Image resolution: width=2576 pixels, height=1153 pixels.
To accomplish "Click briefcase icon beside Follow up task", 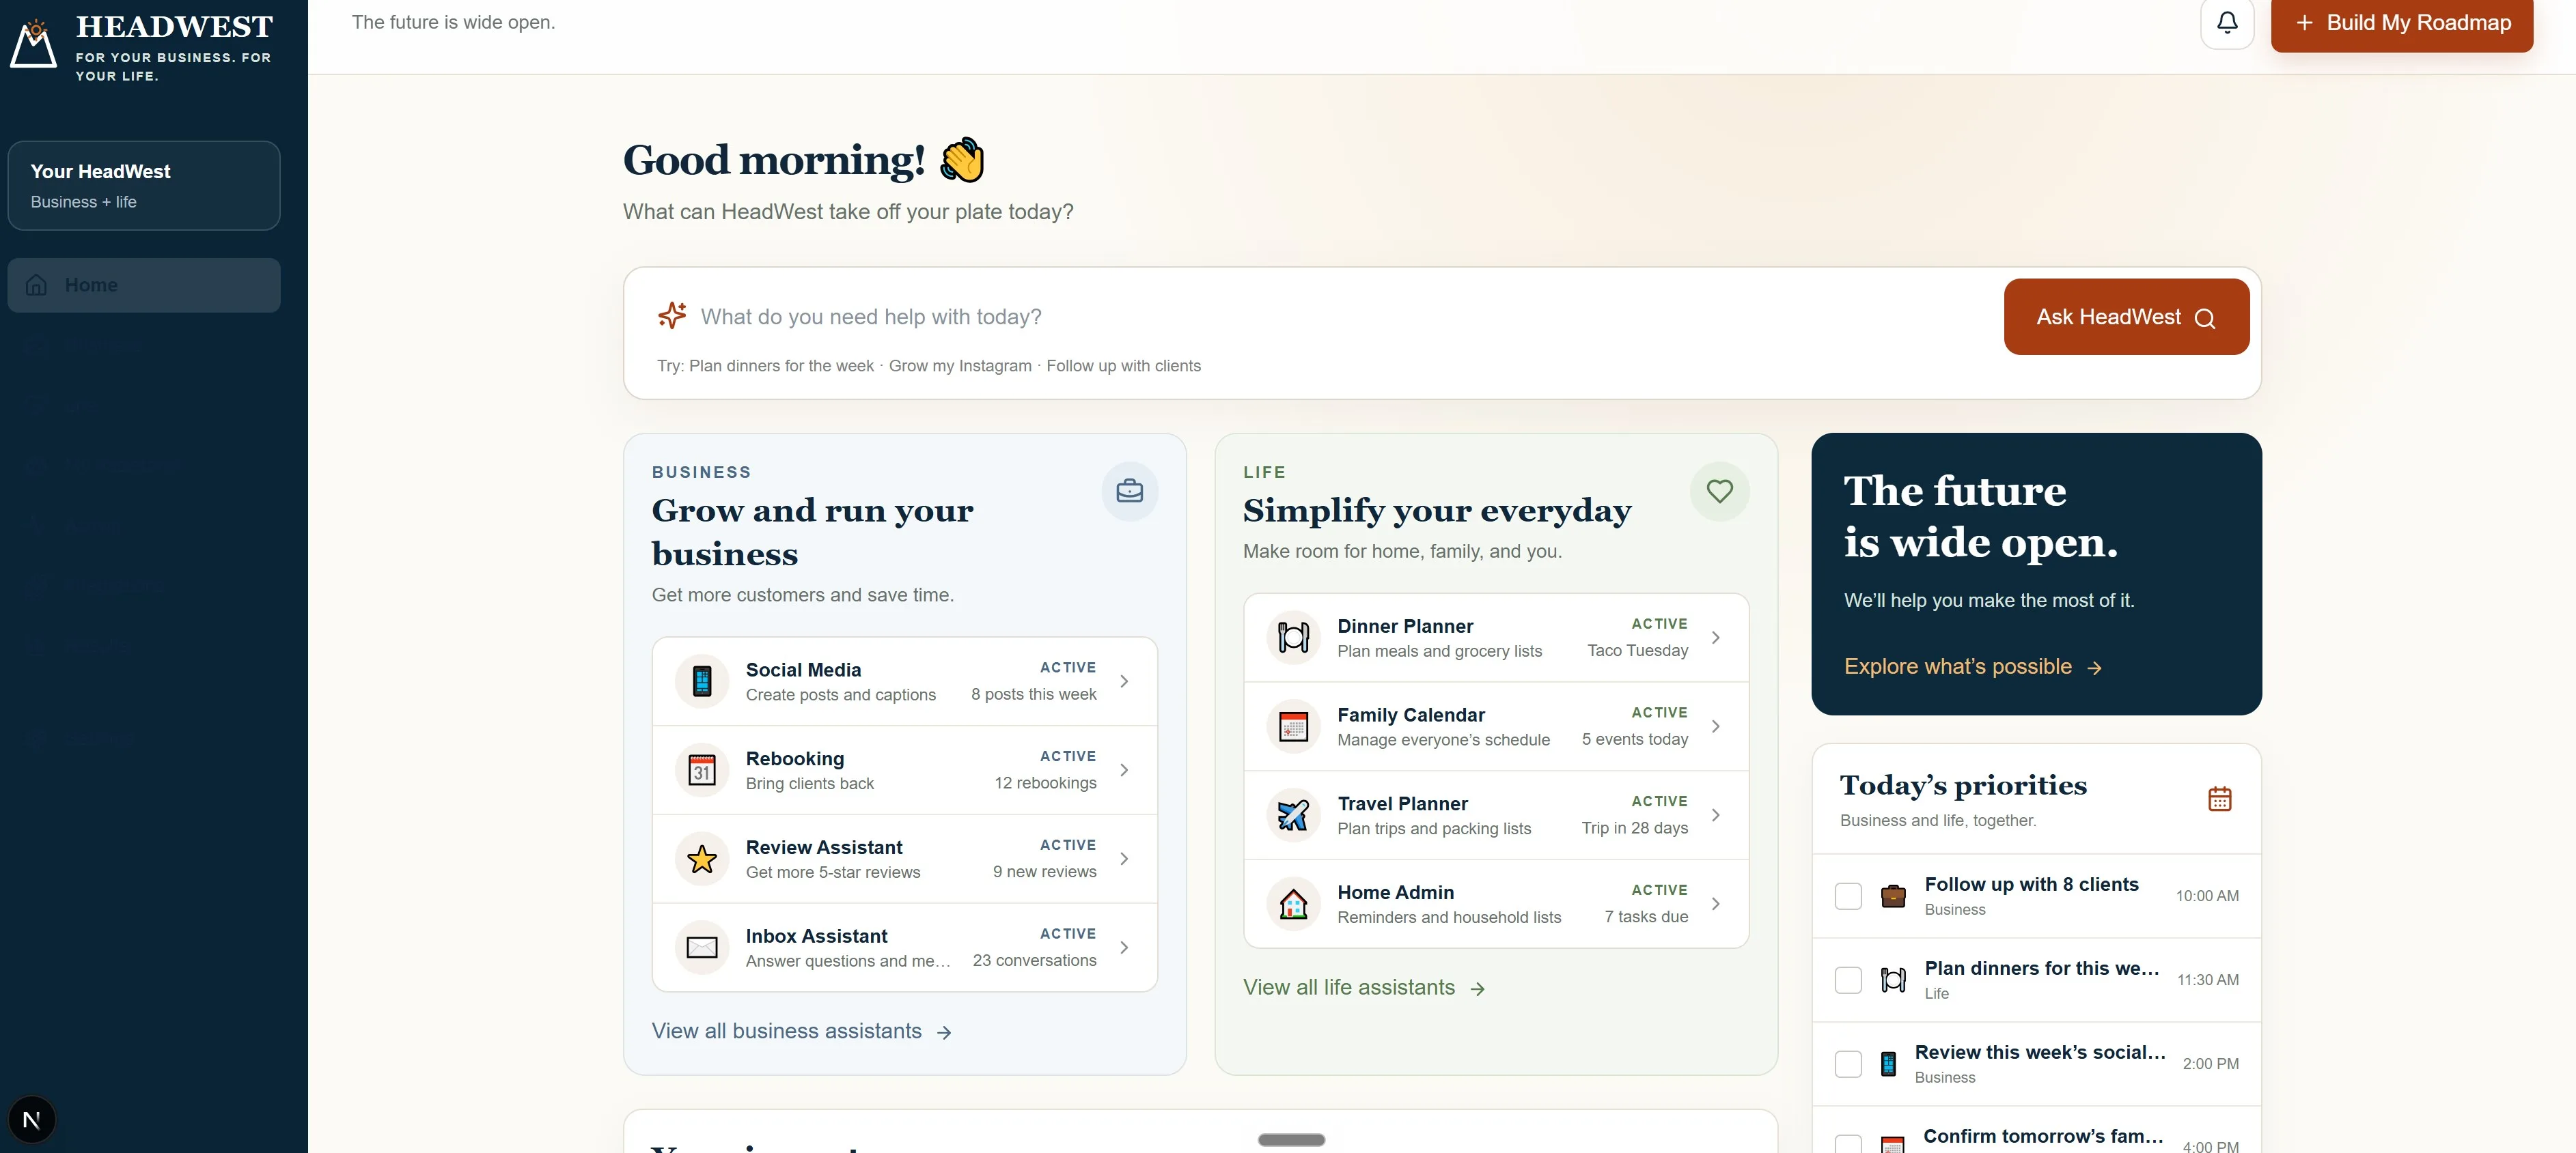I will click(x=1893, y=896).
